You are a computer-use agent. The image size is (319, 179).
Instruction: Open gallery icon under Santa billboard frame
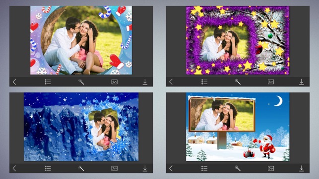271,168
